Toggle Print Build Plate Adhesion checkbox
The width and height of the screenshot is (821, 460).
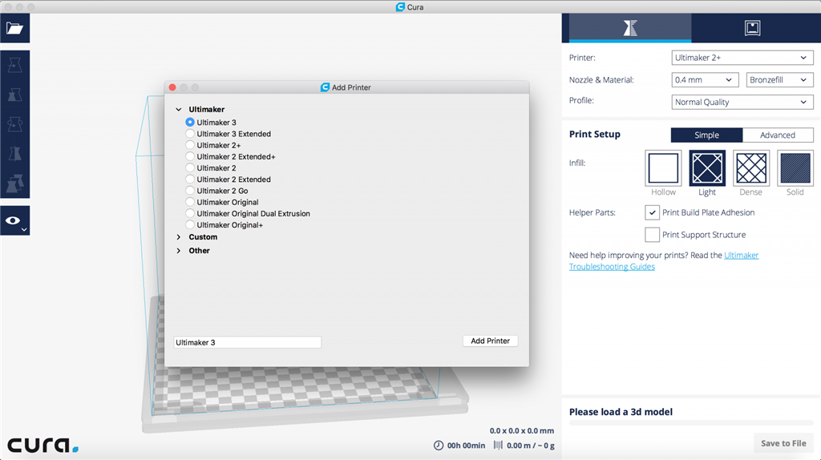652,212
